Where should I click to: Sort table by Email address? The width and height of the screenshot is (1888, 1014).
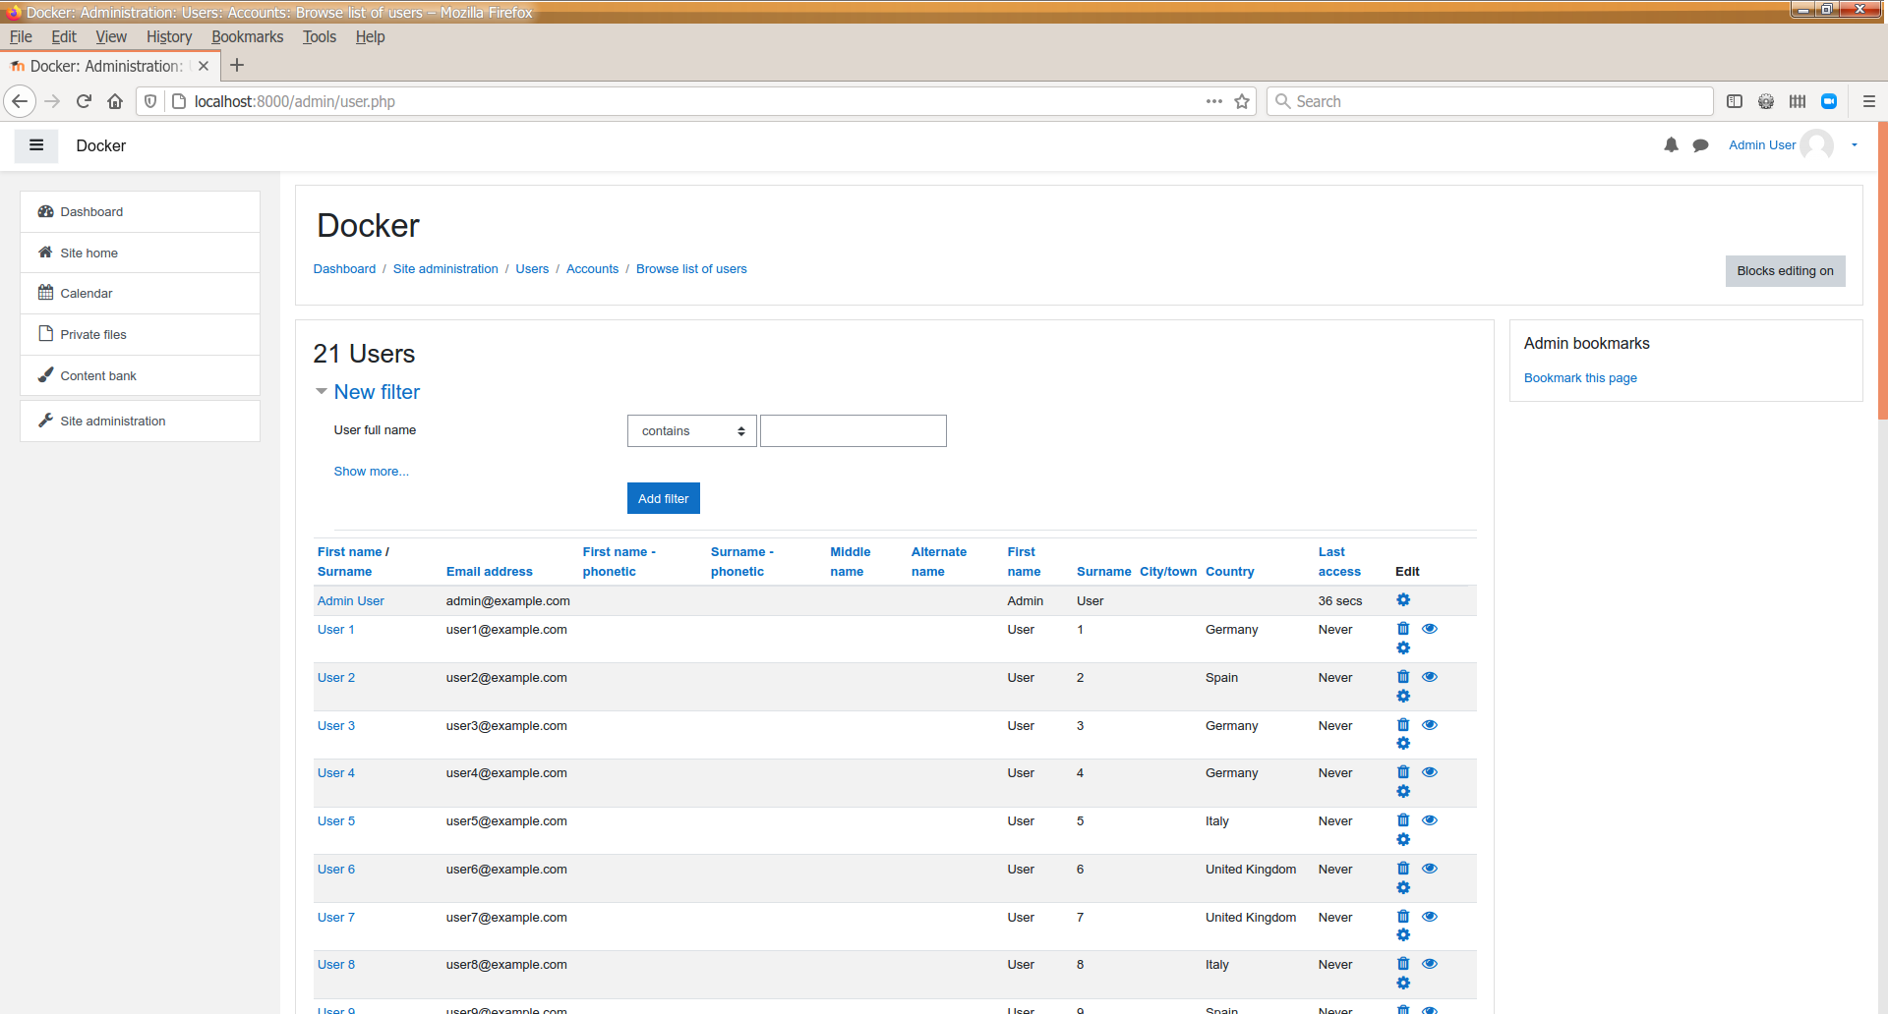pos(489,572)
